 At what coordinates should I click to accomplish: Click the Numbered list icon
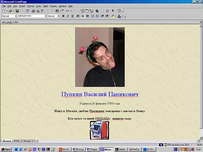93,16
